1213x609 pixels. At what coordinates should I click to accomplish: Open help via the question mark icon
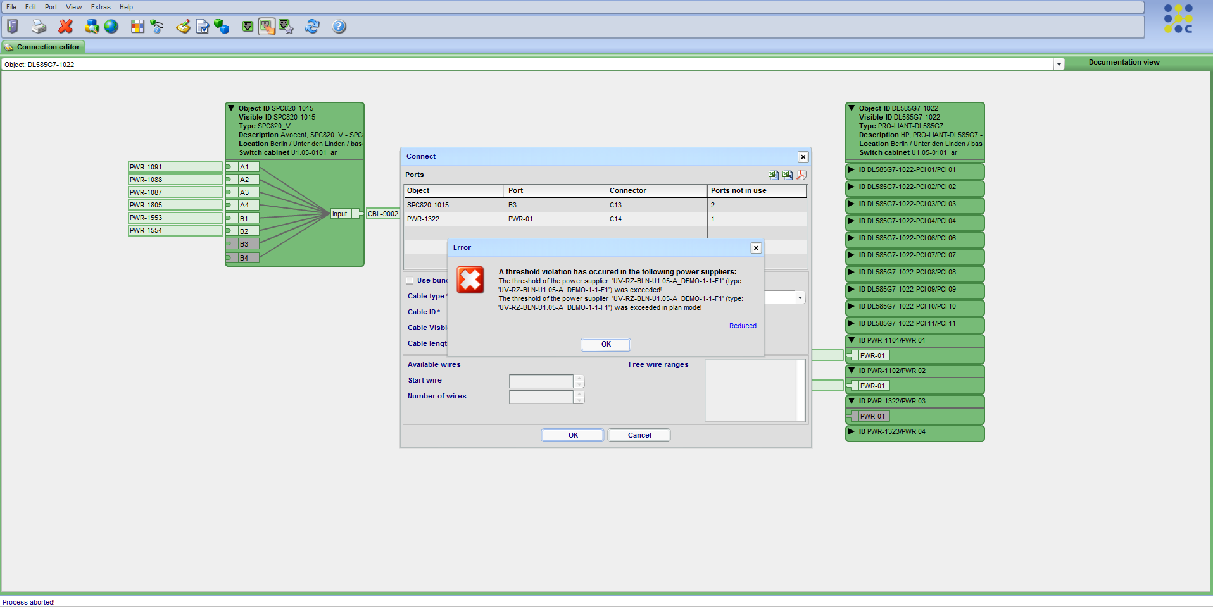click(339, 27)
